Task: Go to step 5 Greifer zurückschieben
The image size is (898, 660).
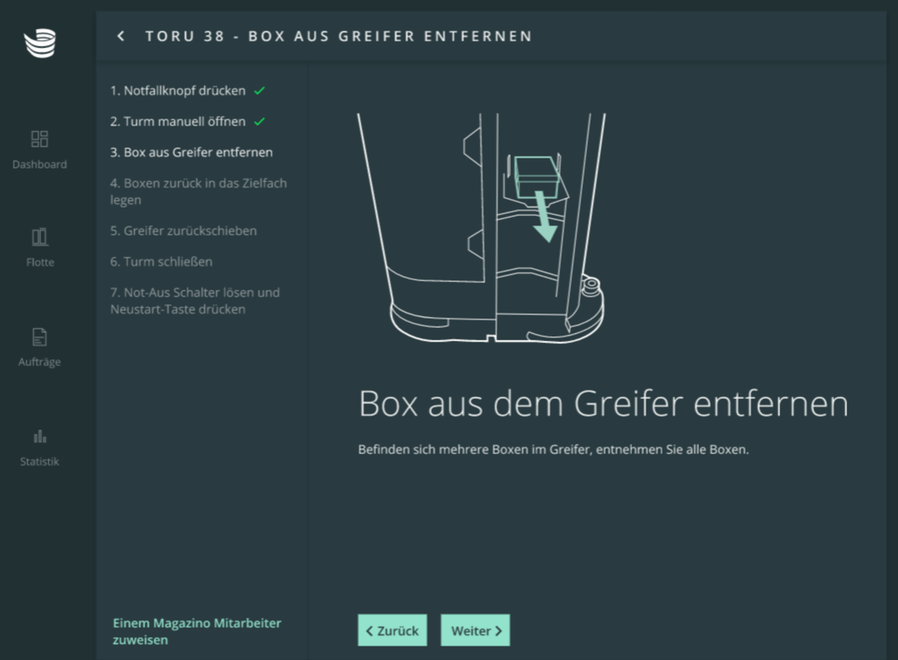Action: click(183, 230)
